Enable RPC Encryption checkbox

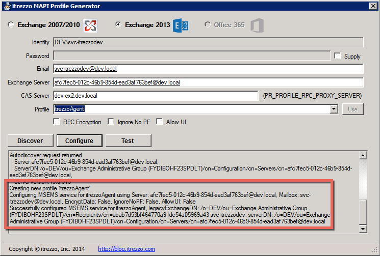pyautogui.click(x=56, y=122)
